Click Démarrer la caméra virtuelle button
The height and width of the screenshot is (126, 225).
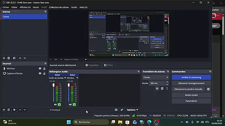pos(189,89)
